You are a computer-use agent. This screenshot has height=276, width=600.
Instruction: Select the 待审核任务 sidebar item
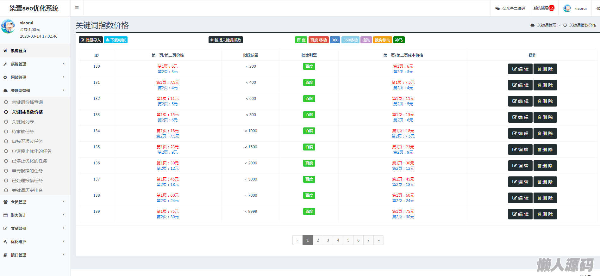coord(23,132)
